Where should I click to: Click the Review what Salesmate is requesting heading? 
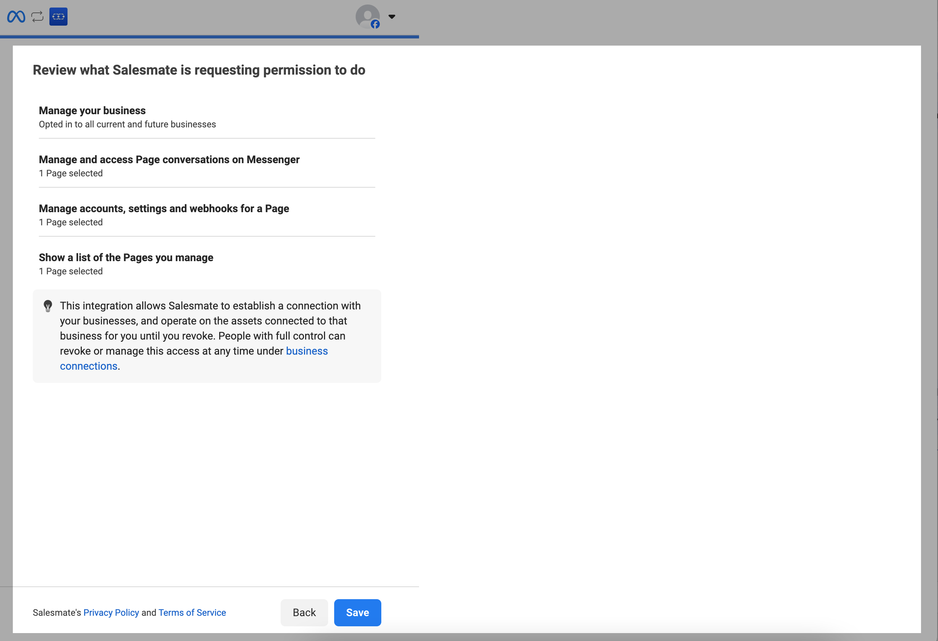tap(199, 70)
